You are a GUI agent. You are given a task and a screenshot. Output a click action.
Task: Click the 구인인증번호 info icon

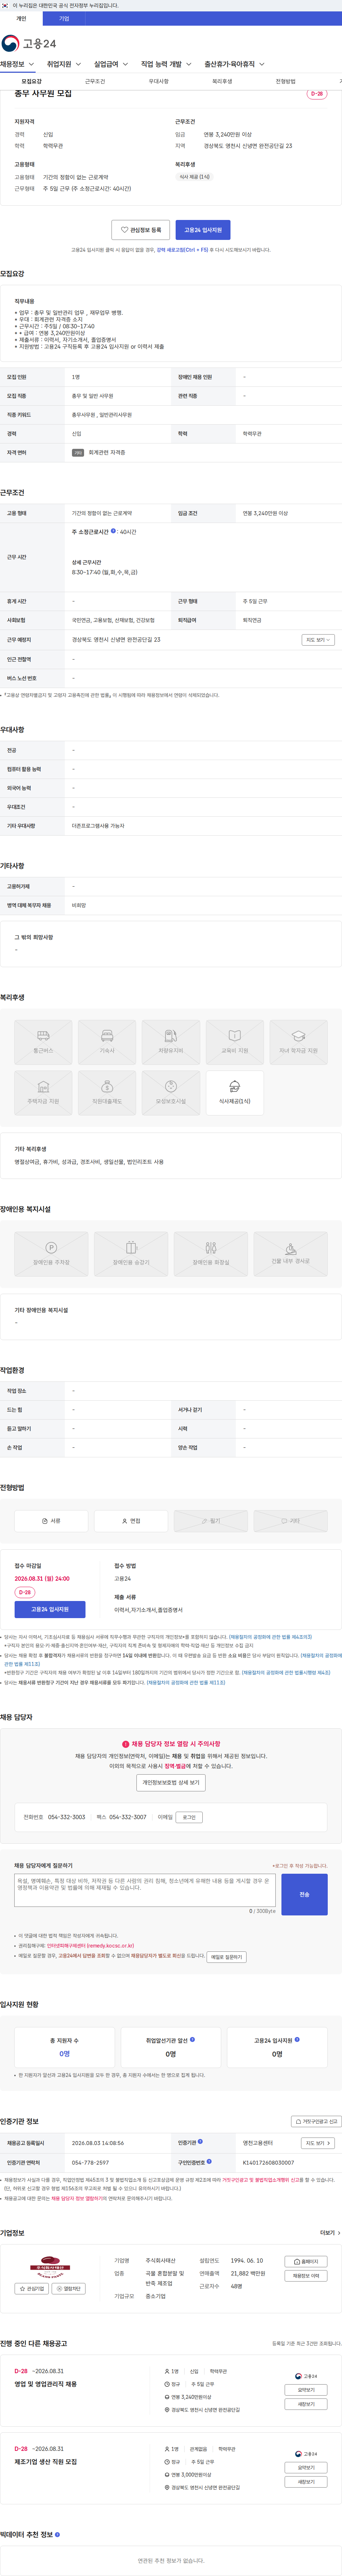pyautogui.click(x=209, y=2161)
